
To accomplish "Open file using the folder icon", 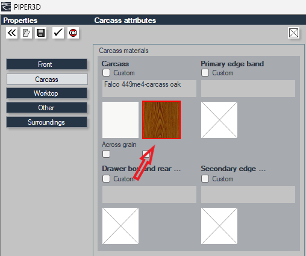I will [x=26, y=33].
